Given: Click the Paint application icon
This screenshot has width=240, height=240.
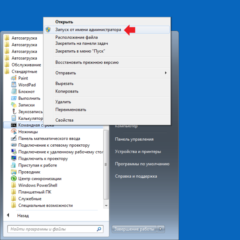Looking at the screenshot, I should 13,78.
